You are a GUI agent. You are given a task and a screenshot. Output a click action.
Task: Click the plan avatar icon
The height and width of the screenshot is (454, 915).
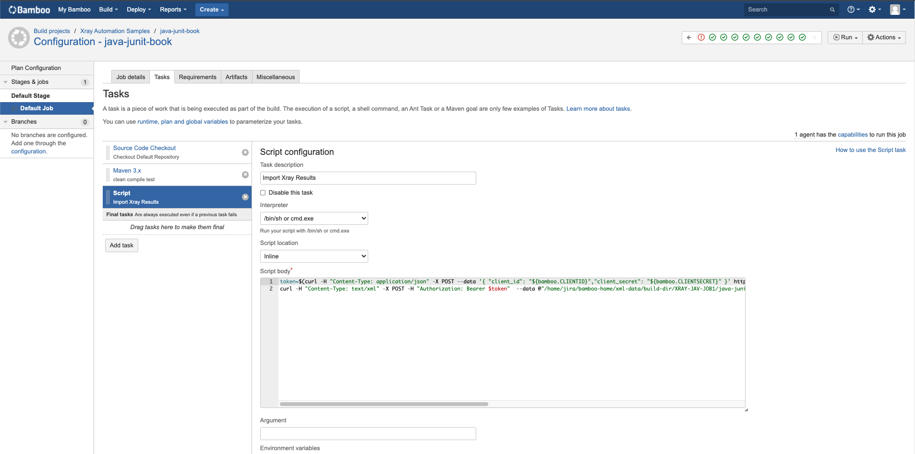(19, 37)
